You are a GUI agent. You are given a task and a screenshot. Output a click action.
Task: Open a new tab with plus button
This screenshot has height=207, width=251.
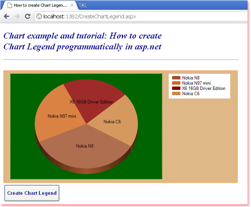click(x=83, y=5)
